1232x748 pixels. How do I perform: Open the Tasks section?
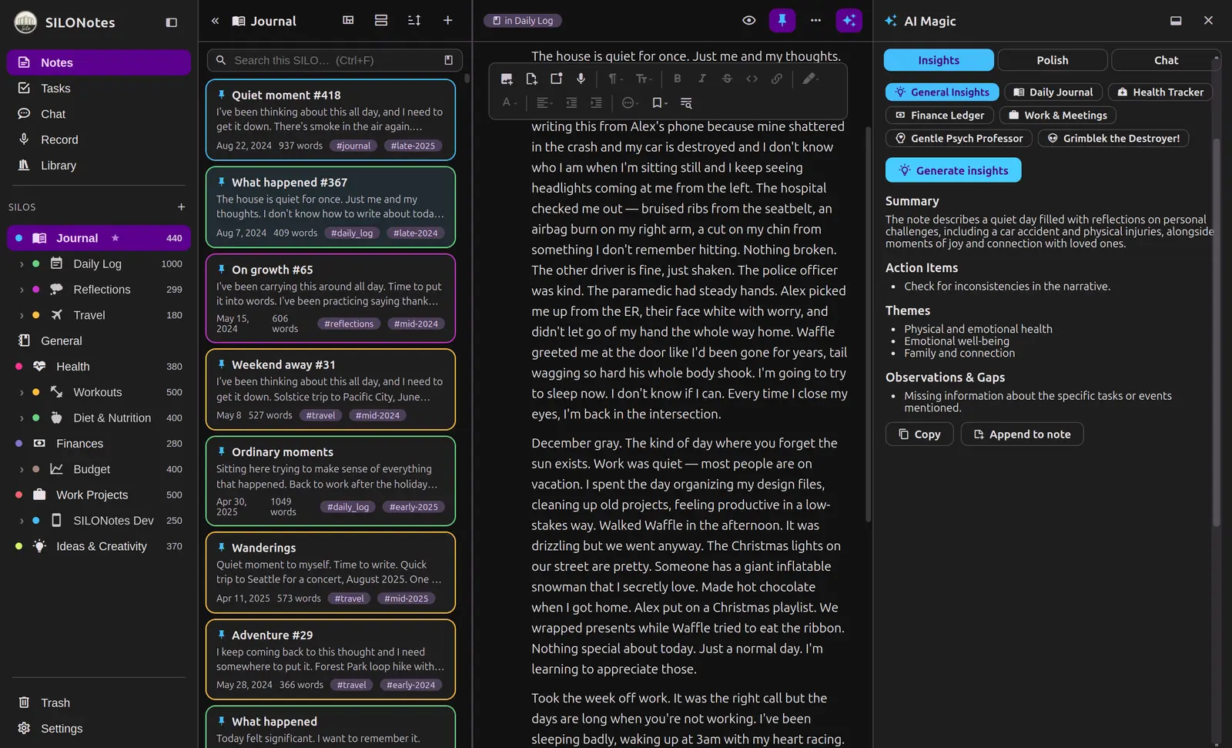(x=99, y=89)
